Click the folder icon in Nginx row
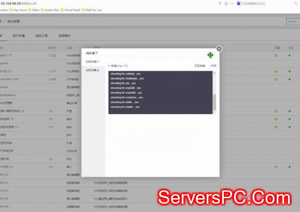300x212 pixels. tap(276, 55)
